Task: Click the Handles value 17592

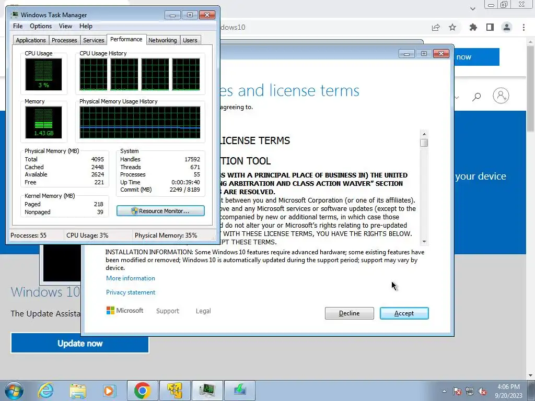Action: tap(192, 159)
